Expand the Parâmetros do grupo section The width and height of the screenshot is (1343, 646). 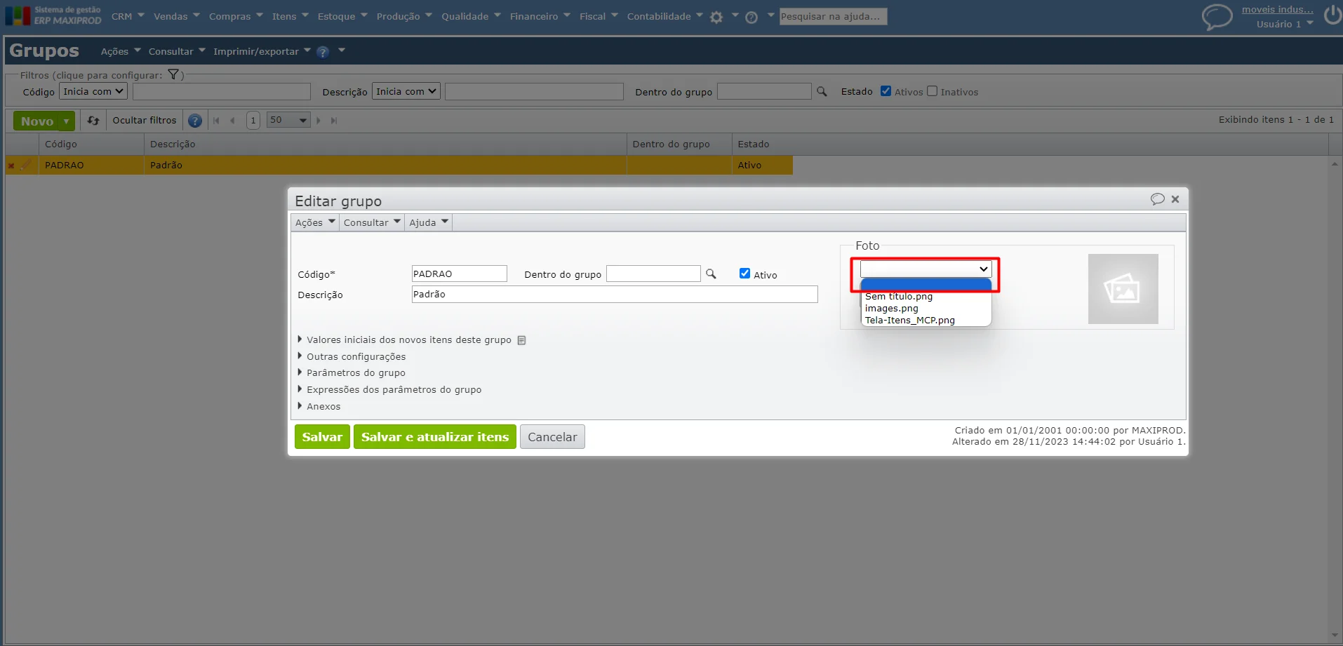click(356, 372)
